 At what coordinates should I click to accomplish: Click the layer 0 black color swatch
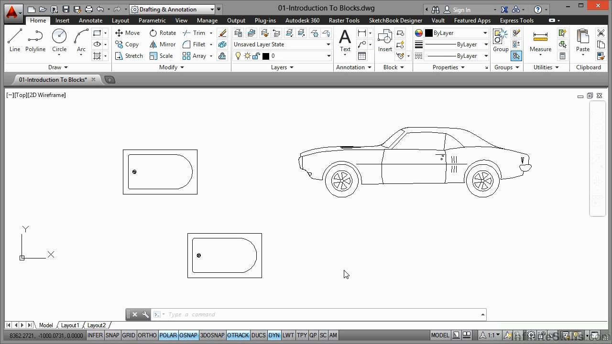point(266,56)
